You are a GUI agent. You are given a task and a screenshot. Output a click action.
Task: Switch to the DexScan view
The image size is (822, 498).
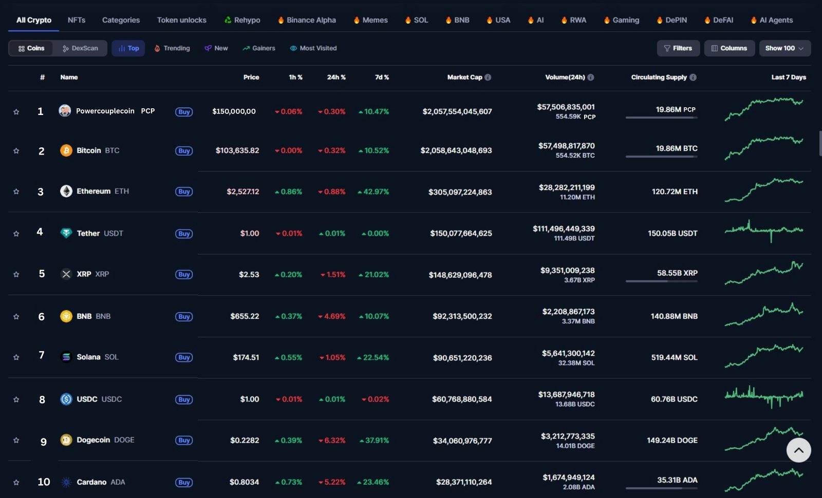[80, 48]
